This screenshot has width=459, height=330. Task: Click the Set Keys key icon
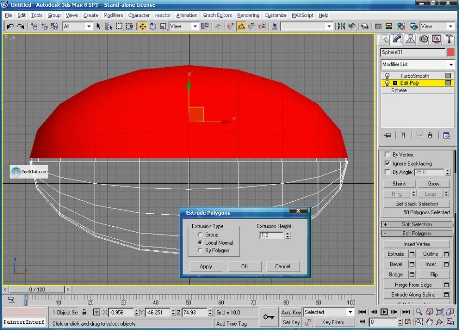[269, 317]
